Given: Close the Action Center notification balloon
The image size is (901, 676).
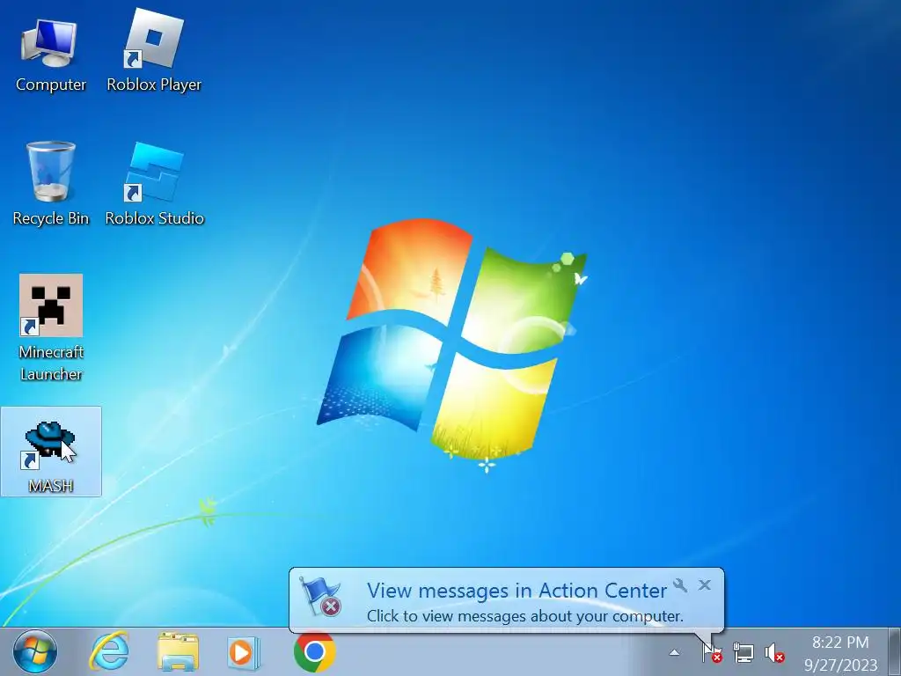Looking at the screenshot, I should (x=705, y=585).
